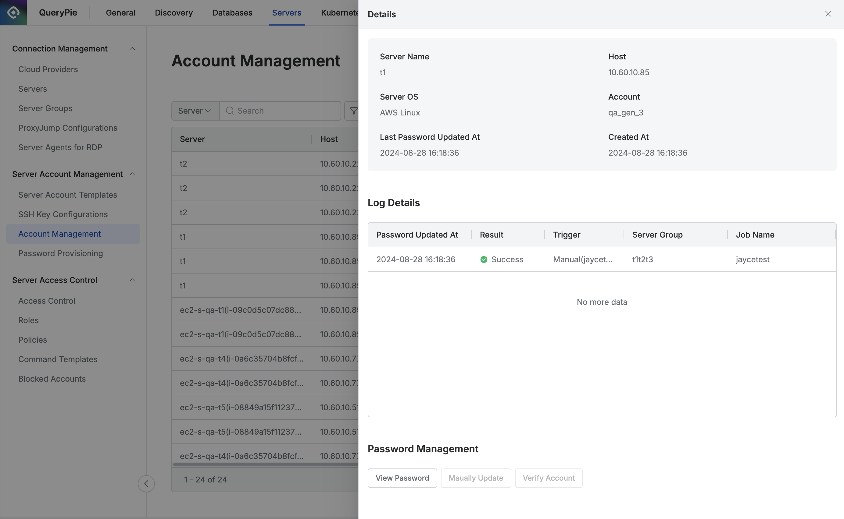Select the 2024-08-28 16:18:36 log row
This screenshot has height=519, width=844.
tap(416, 259)
